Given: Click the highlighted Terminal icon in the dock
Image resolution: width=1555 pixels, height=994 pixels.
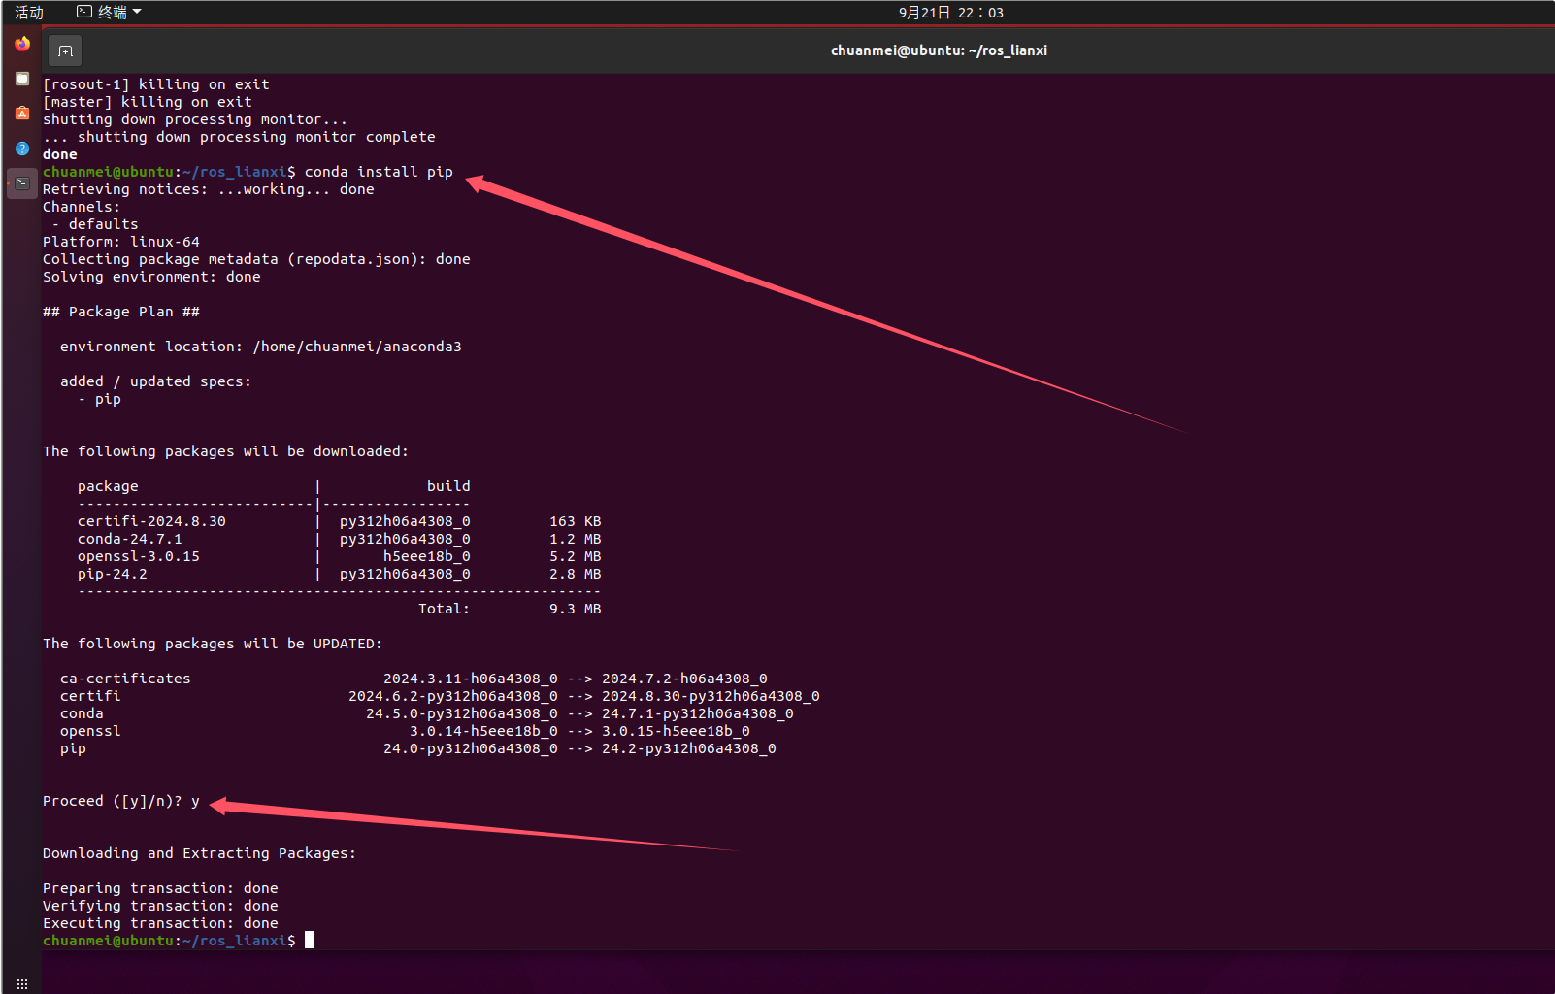Looking at the screenshot, I should click(x=21, y=182).
